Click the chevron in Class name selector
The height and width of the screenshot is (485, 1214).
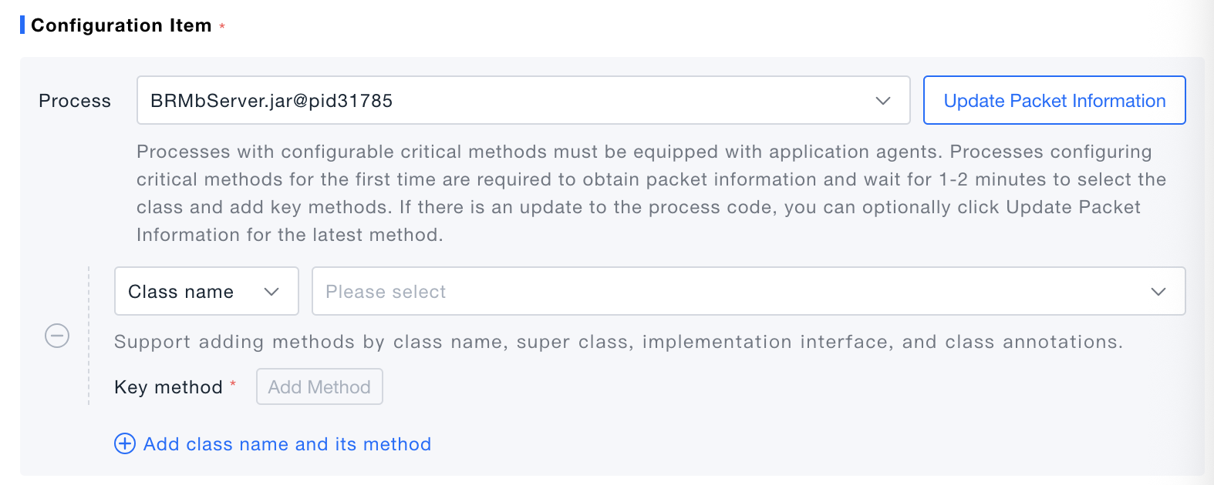(x=271, y=292)
